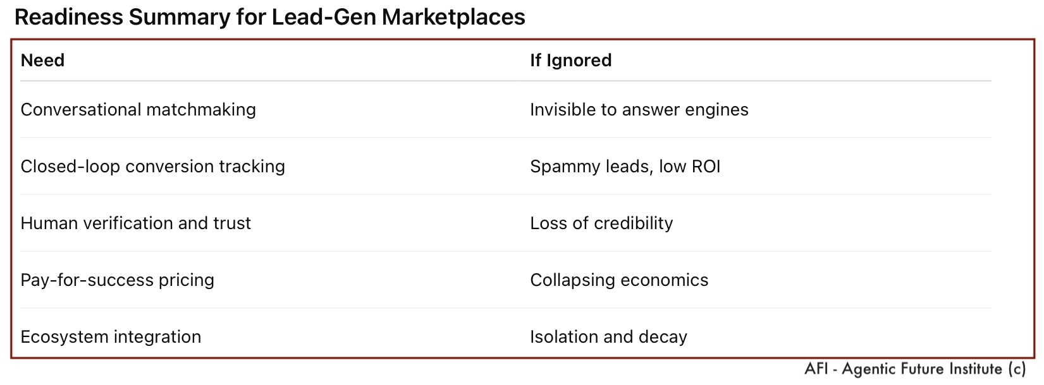Viewport: 1044px width, 385px height.
Task: Select the Closed-loop conversion tracking cell
Action: 152,167
